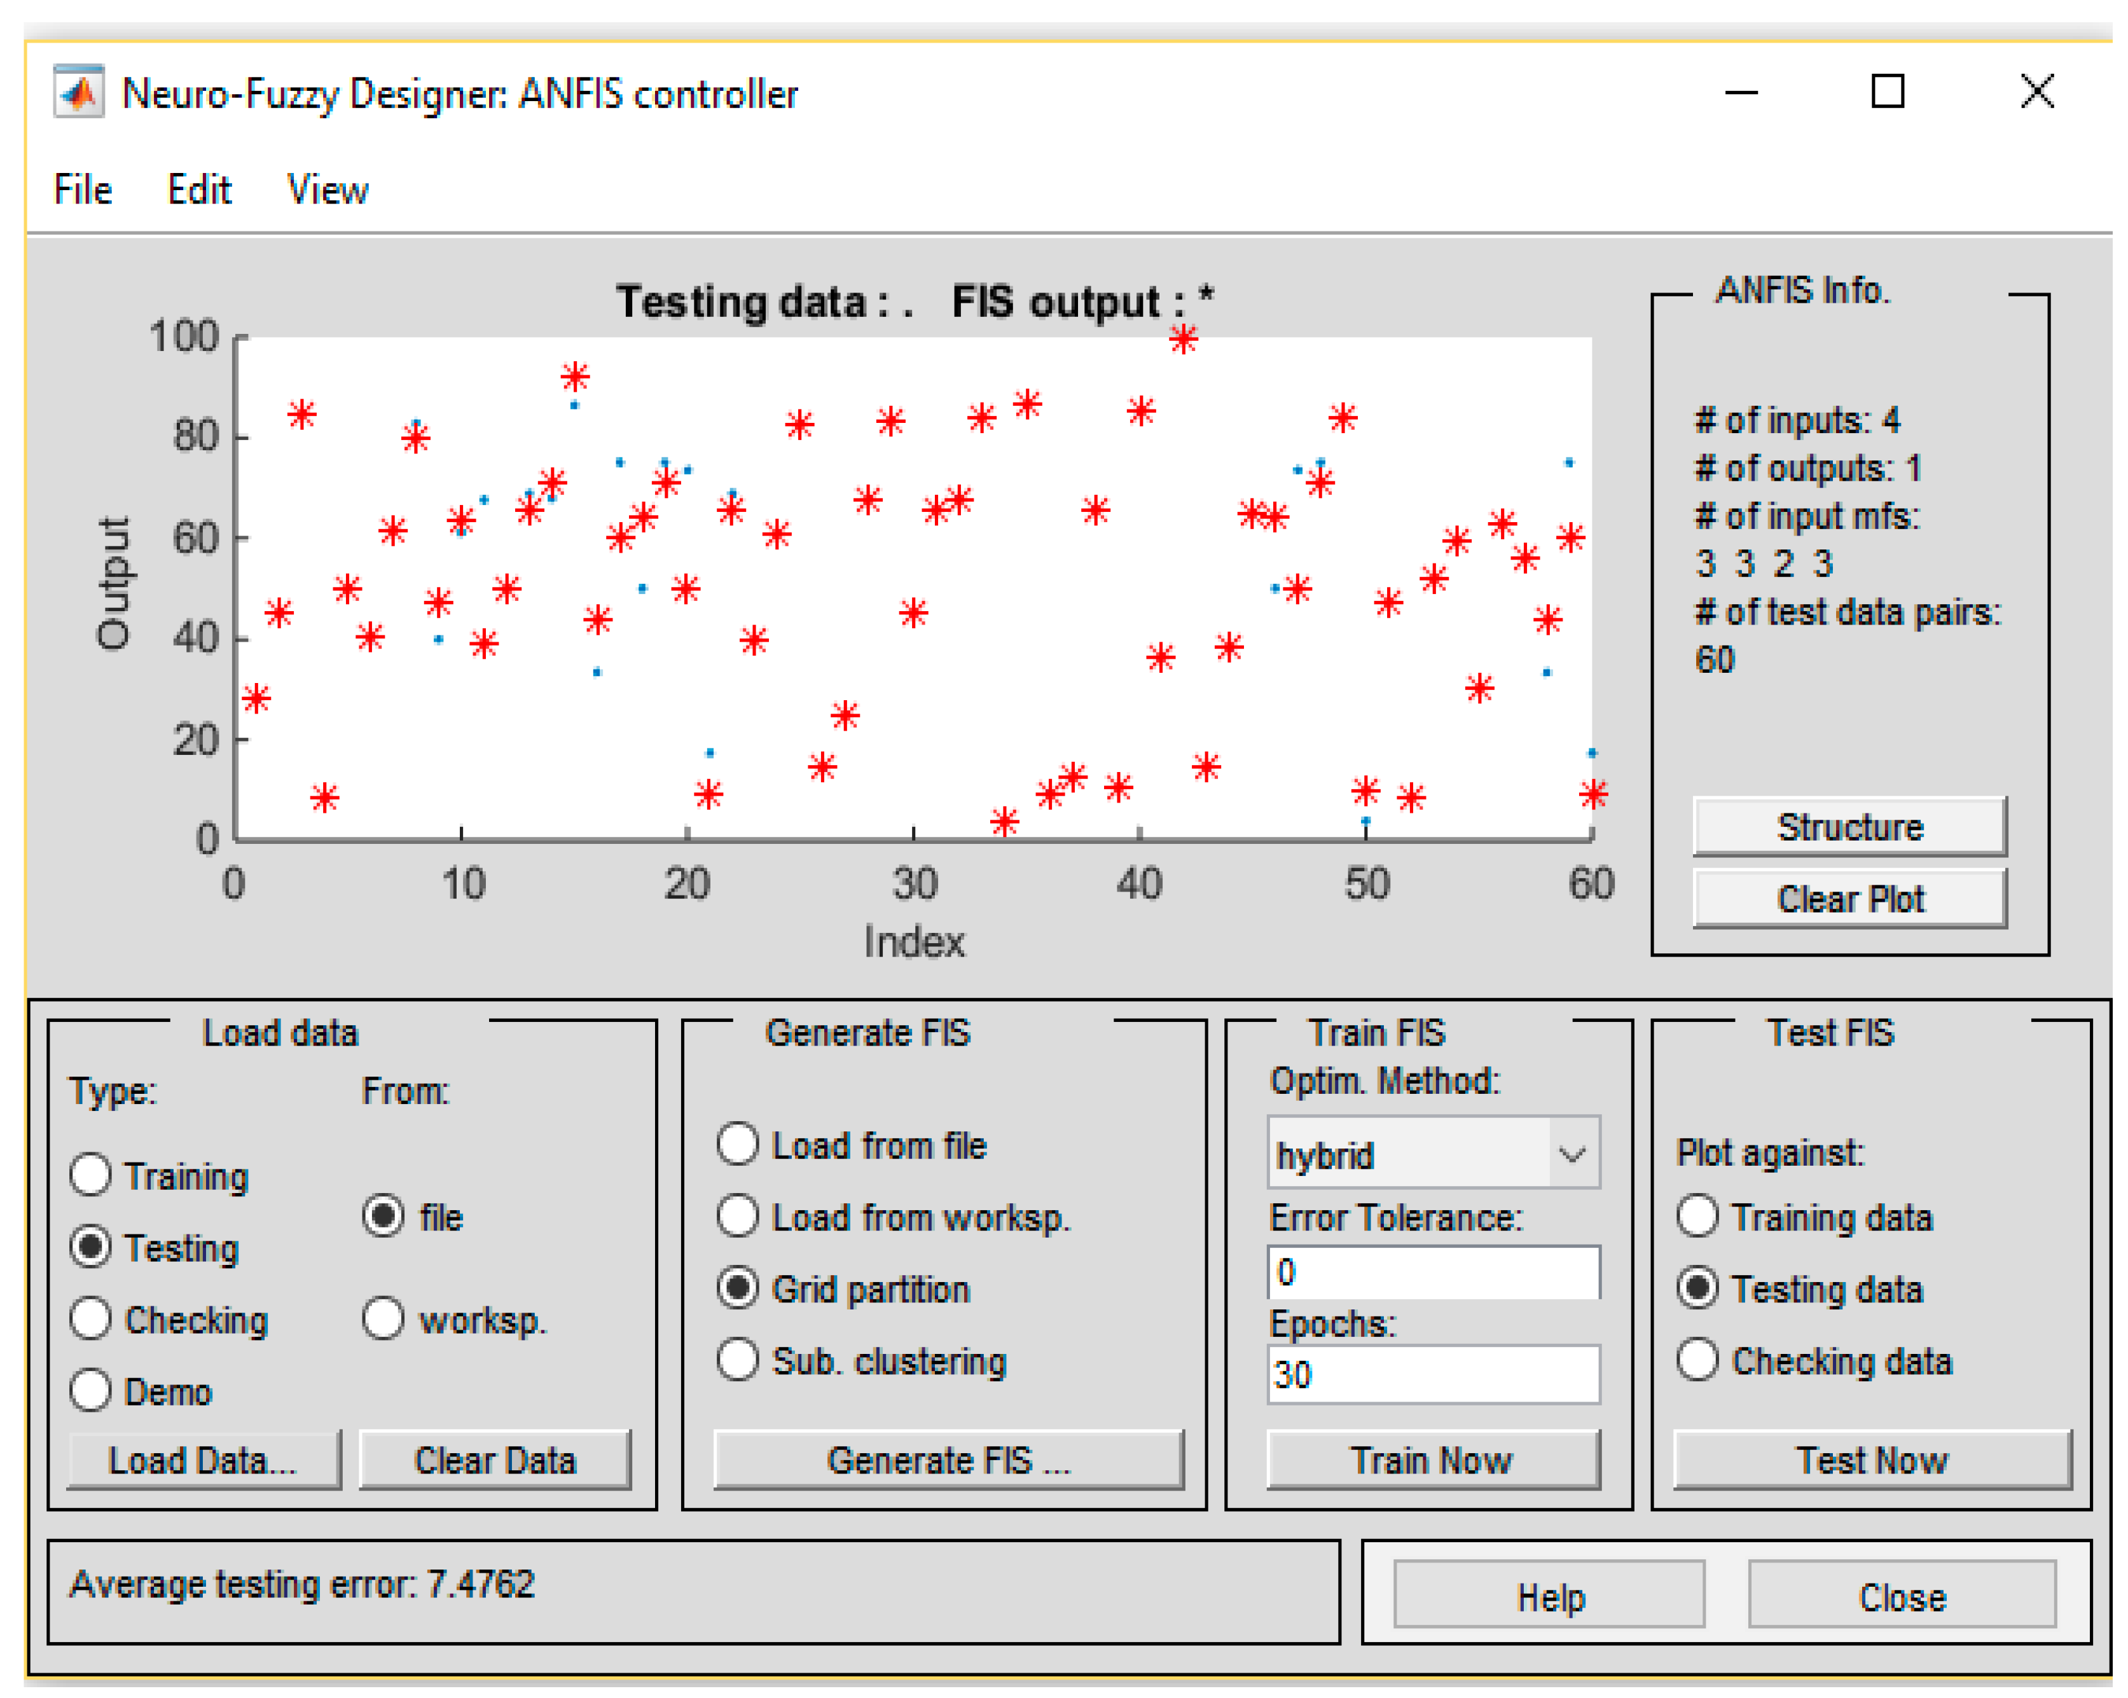Open the File menu
Image resolution: width=2128 pixels, height=1698 pixels.
click(83, 190)
